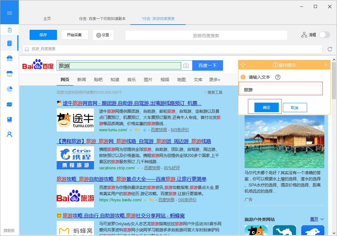This screenshot has width=337, height=236.
Task: Open the 566条评价 link
Action: click(187, 200)
